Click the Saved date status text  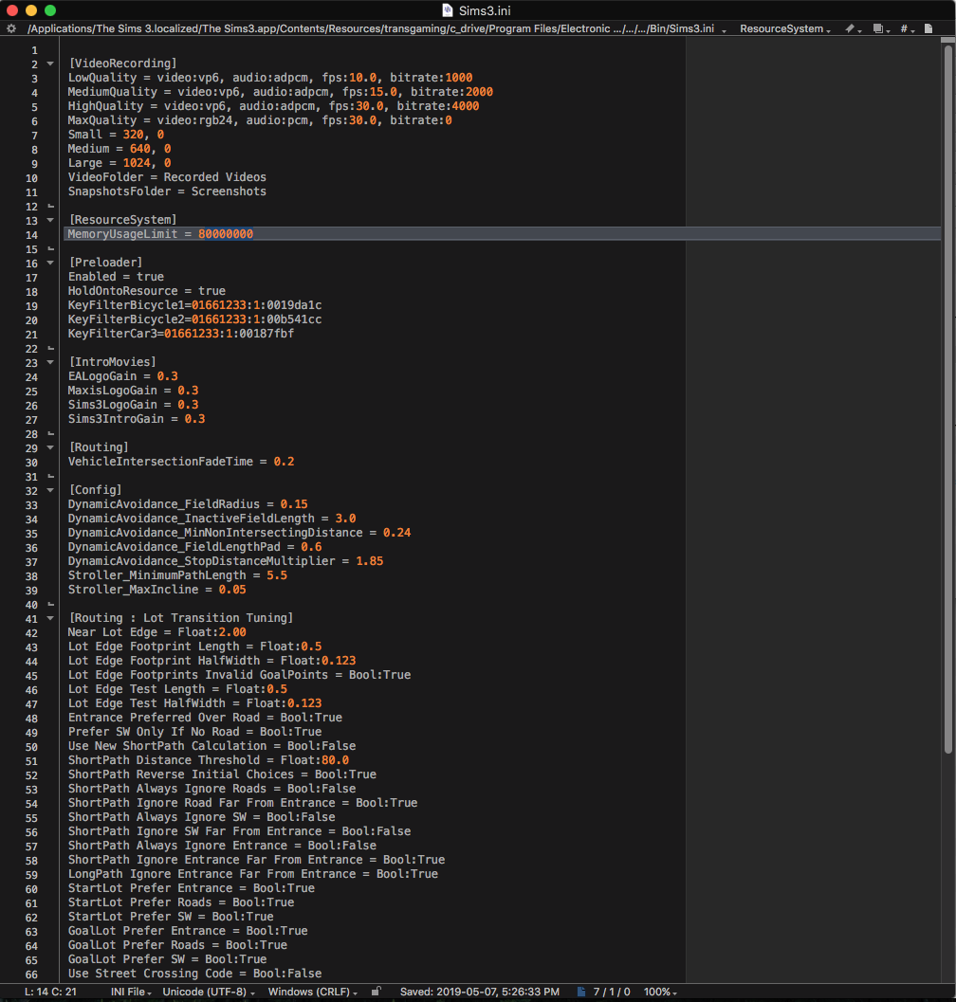tap(480, 992)
